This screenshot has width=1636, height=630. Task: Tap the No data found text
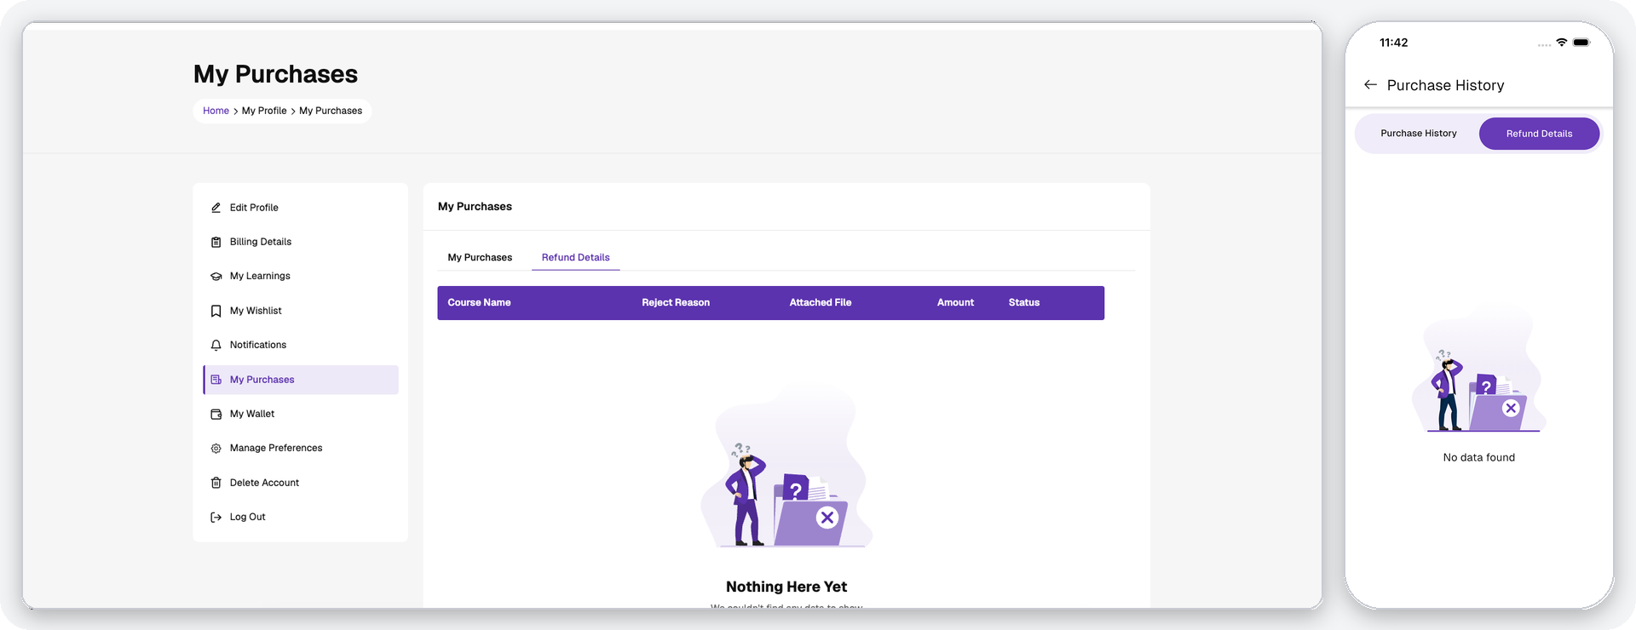tap(1479, 457)
